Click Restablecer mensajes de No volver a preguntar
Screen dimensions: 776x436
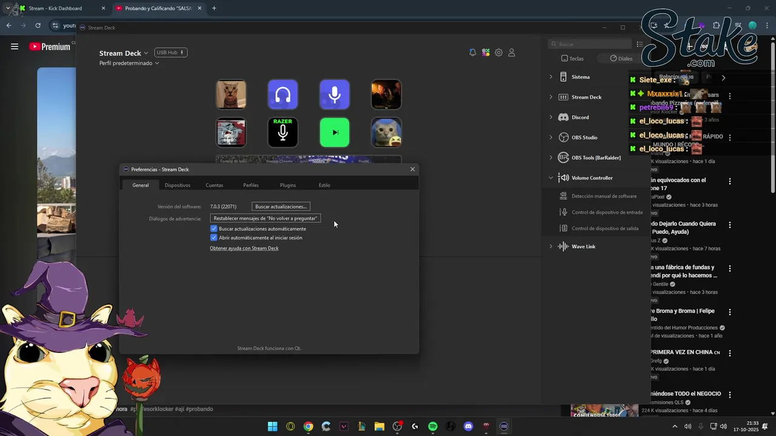(x=265, y=218)
